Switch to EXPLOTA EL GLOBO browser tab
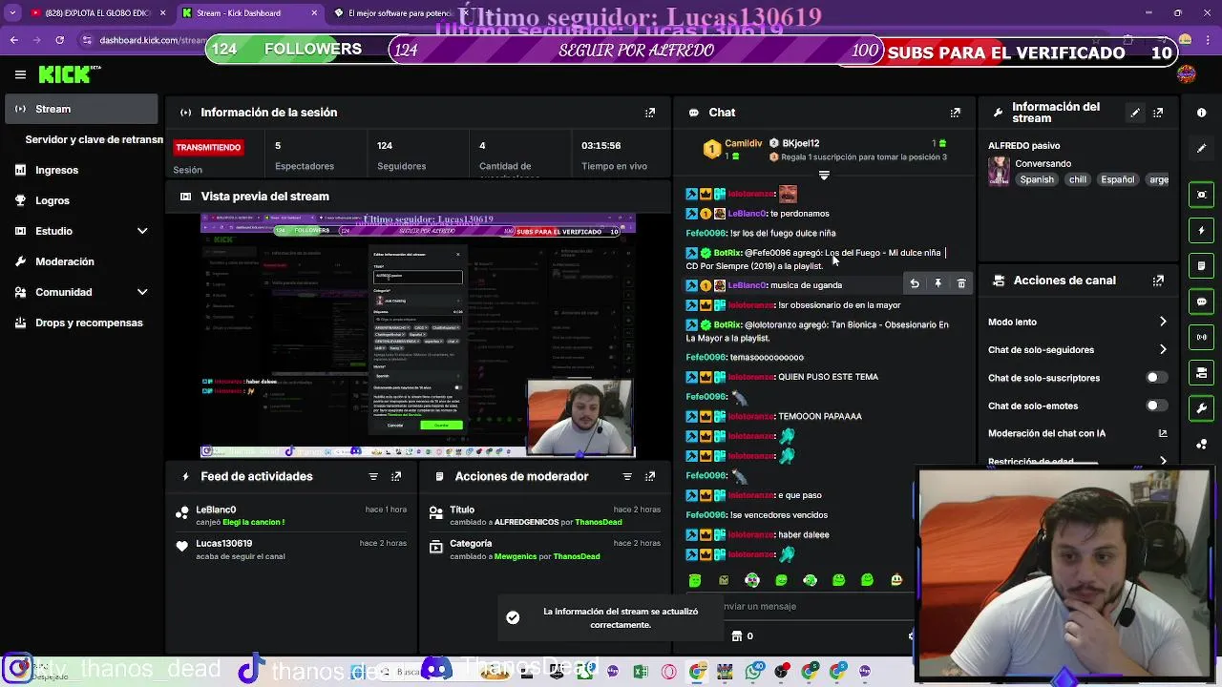 coord(97,13)
